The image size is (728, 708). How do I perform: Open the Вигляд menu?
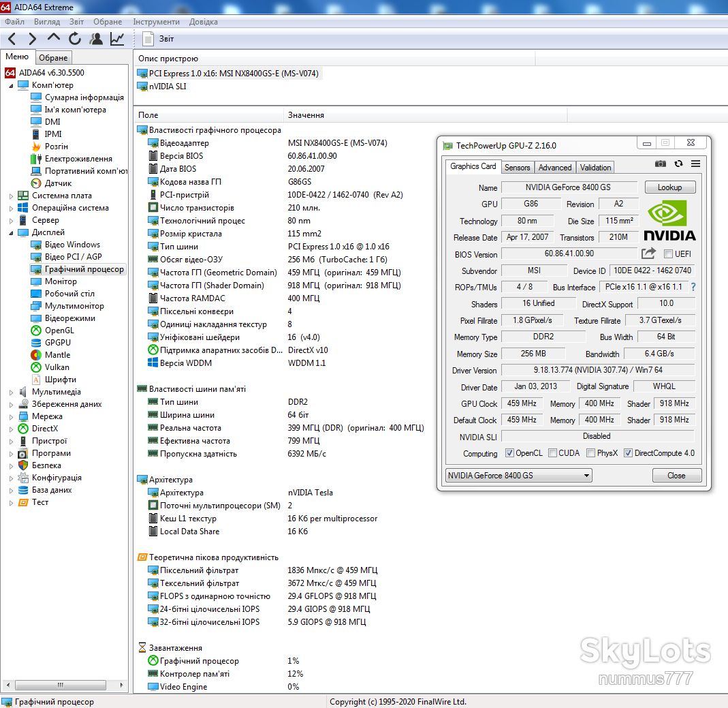click(x=47, y=21)
